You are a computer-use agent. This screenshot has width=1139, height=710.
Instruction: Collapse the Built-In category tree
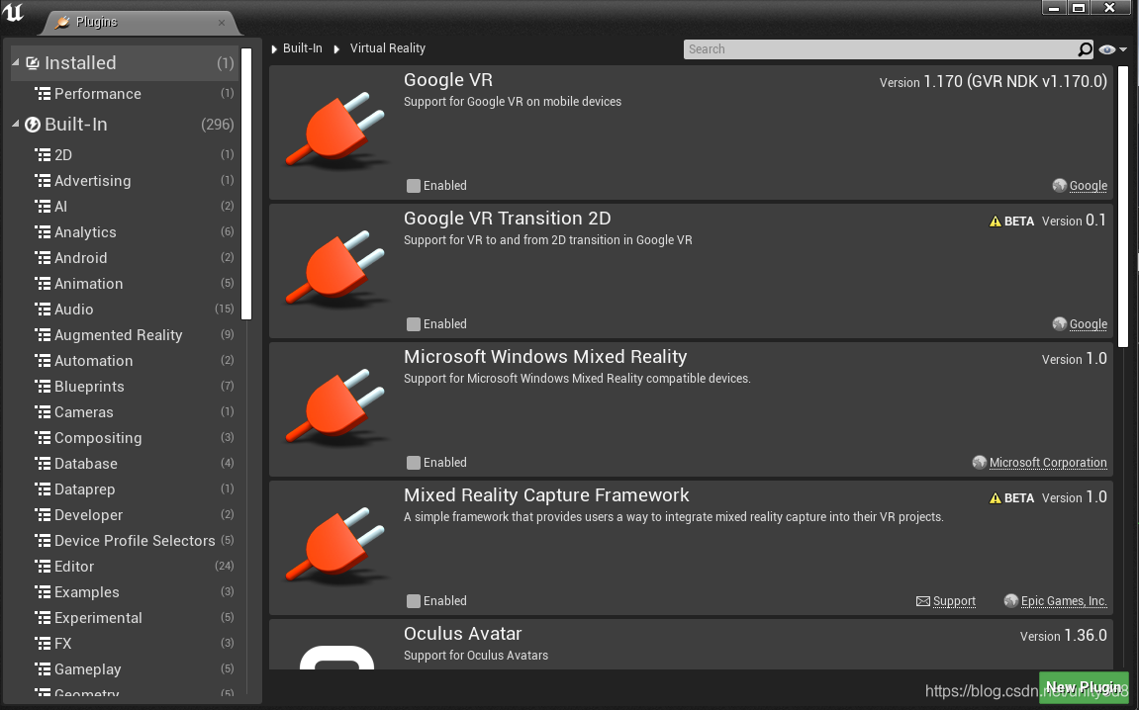pyautogui.click(x=16, y=125)
